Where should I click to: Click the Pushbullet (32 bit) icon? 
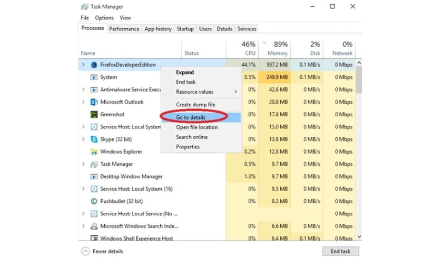[x=94, y=201]
